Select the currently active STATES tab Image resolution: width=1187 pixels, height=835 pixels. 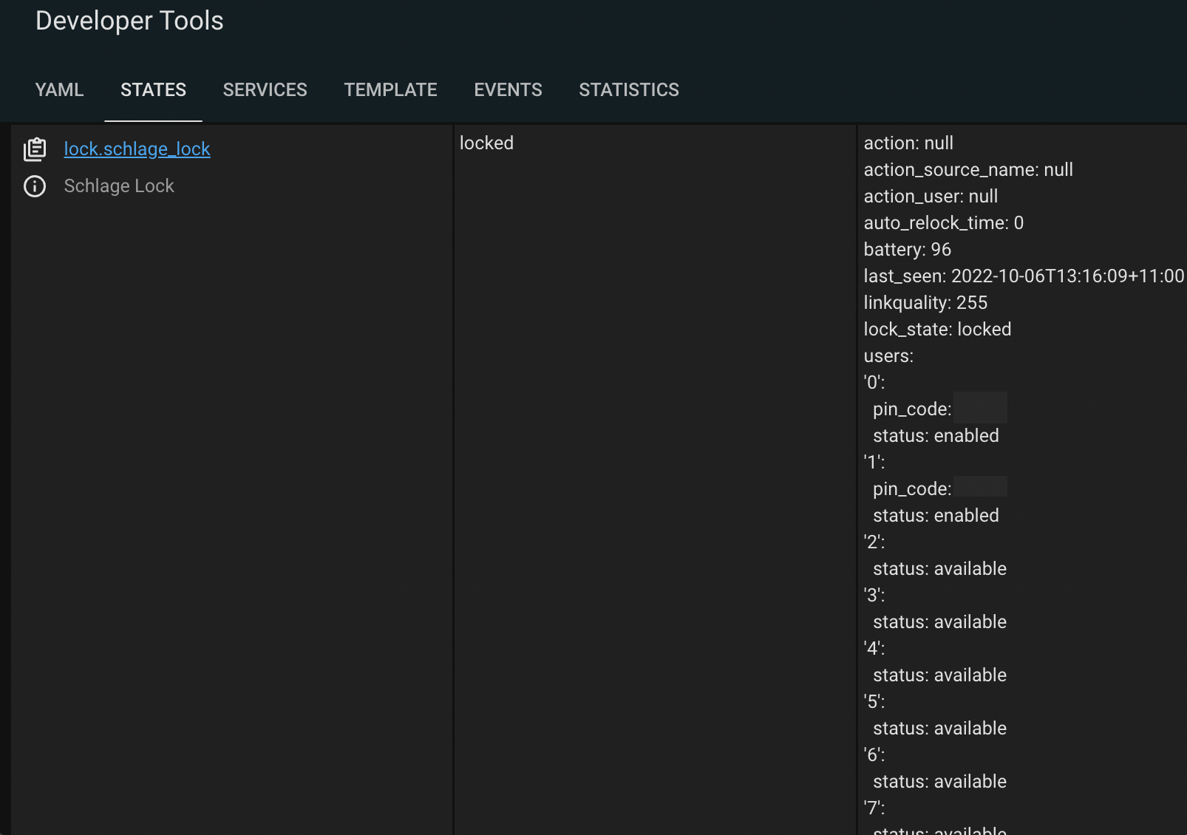pyautogui.click(x=153, y=89)
